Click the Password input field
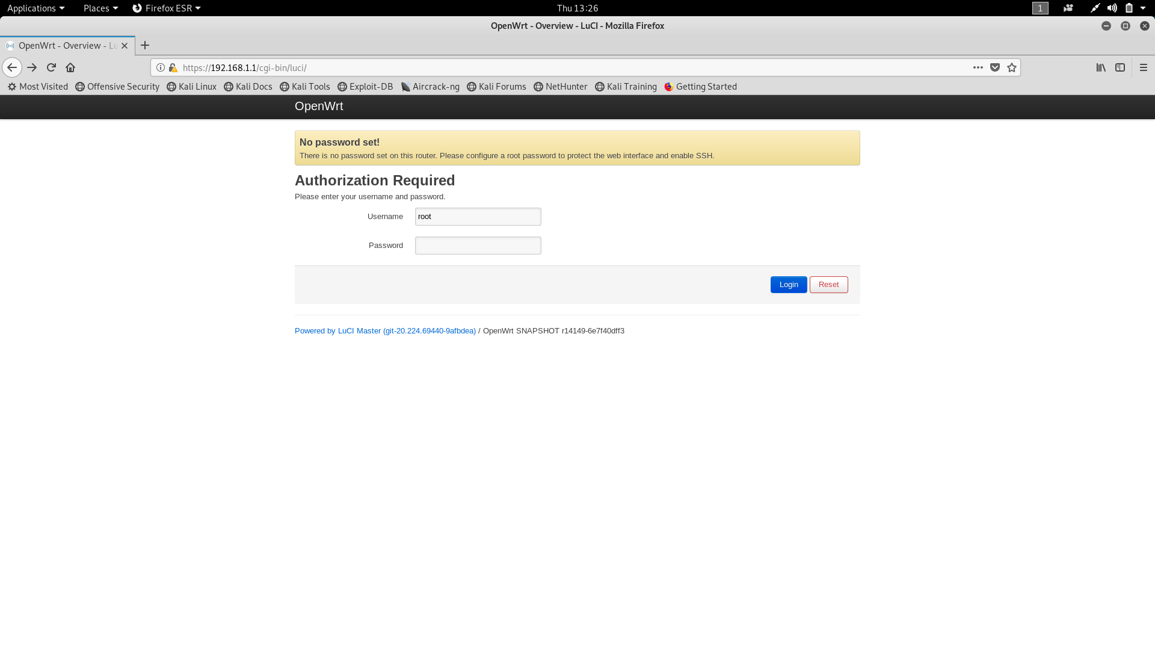Screen dimensions: 1155x650 point(478,246)
